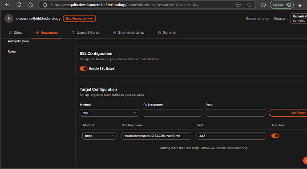Go back using the browser back arrow
The height and width of the screenshot is (169, 307).
[x=7, y=4]
